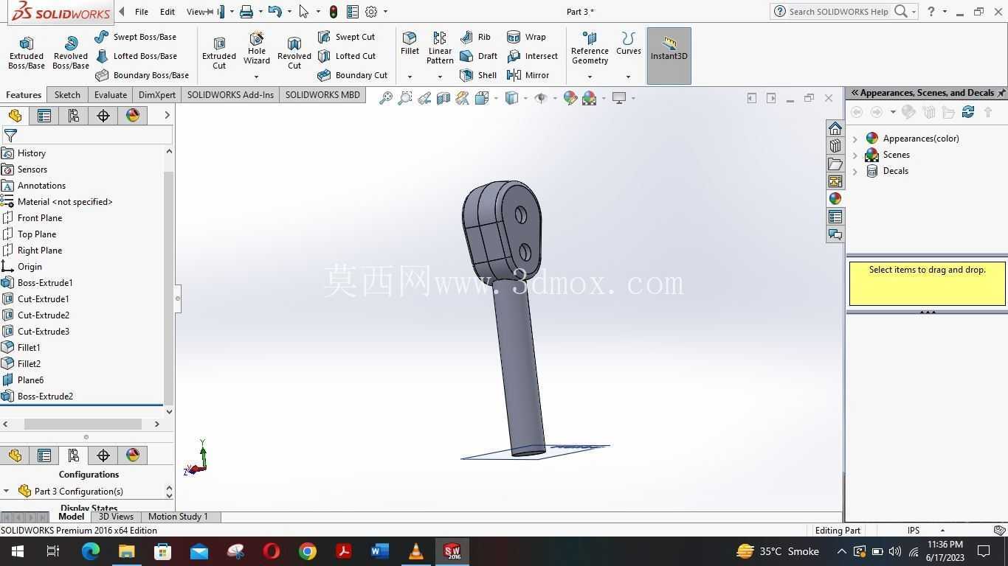Switch to the Evaluate tab
Screen dimensions: 1008x566
[x=111, y=95]
